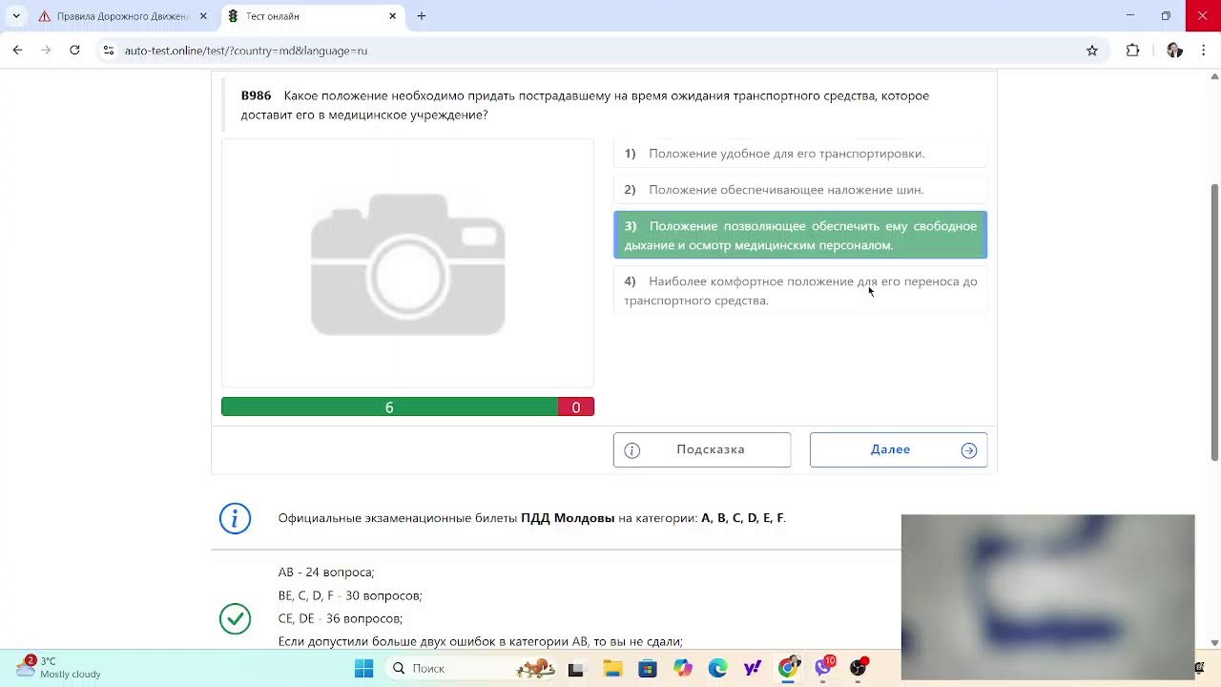Open Microsoft Edge from the taskbar
1221x687 pixels.
pyautogui.click(x=717, y=669)
